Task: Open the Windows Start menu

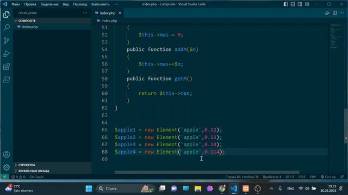Action: point(89,188)
